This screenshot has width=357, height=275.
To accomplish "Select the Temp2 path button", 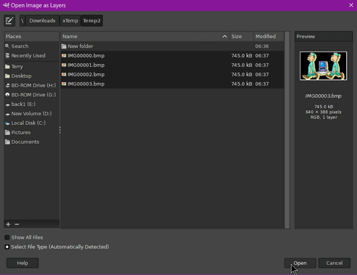I will (92, 21).
